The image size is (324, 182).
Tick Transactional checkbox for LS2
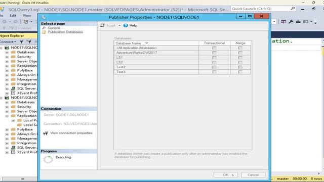214,62
